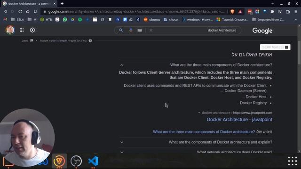Open a new browser tab
301x169 pixels.
62,3
